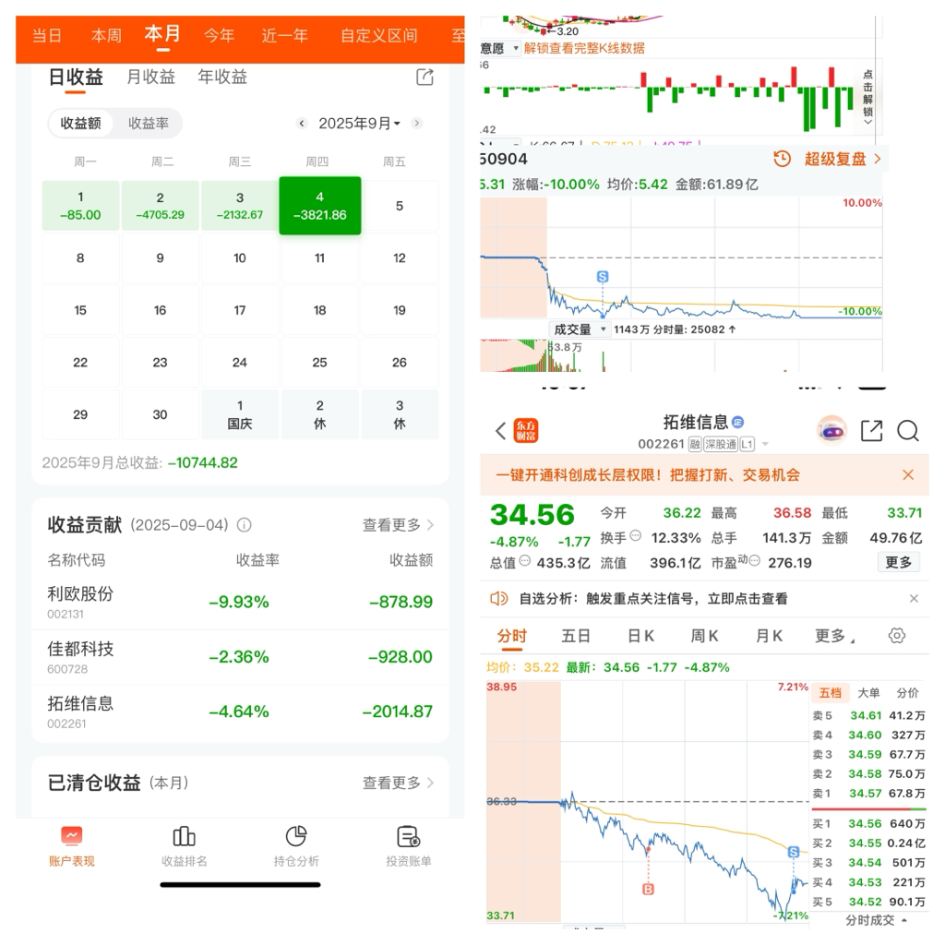This screenshot has height=945, width=945.
Task: Tap 东方财富 logo icon
Action: tap(525, 431)
